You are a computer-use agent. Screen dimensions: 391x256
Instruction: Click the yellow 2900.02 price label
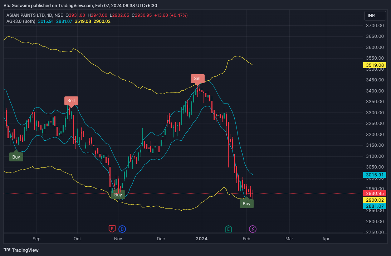375,200
